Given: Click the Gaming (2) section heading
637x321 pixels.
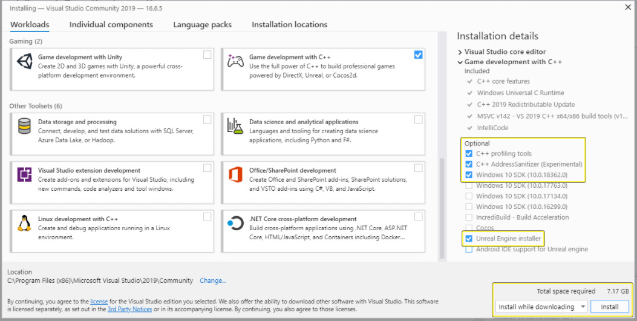Looking at the screenshot, I should pyautogui.click(x=25, y=41).
